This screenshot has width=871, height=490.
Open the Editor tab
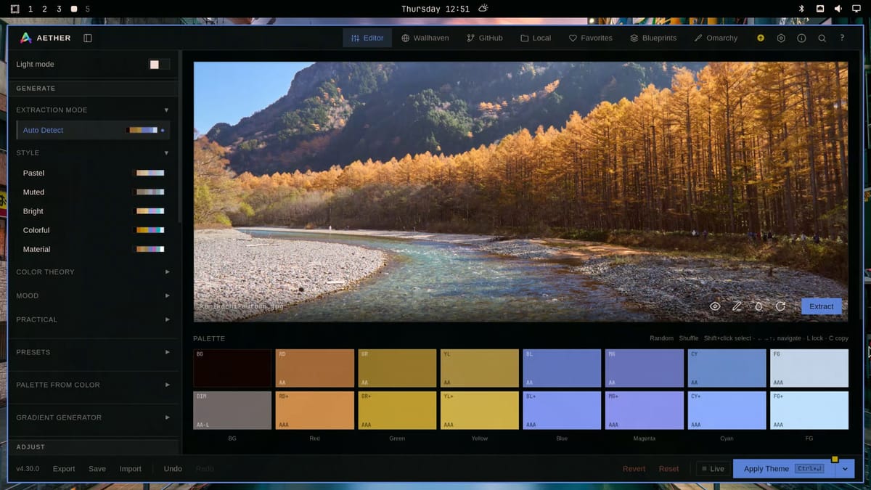[x=367, y=38]
